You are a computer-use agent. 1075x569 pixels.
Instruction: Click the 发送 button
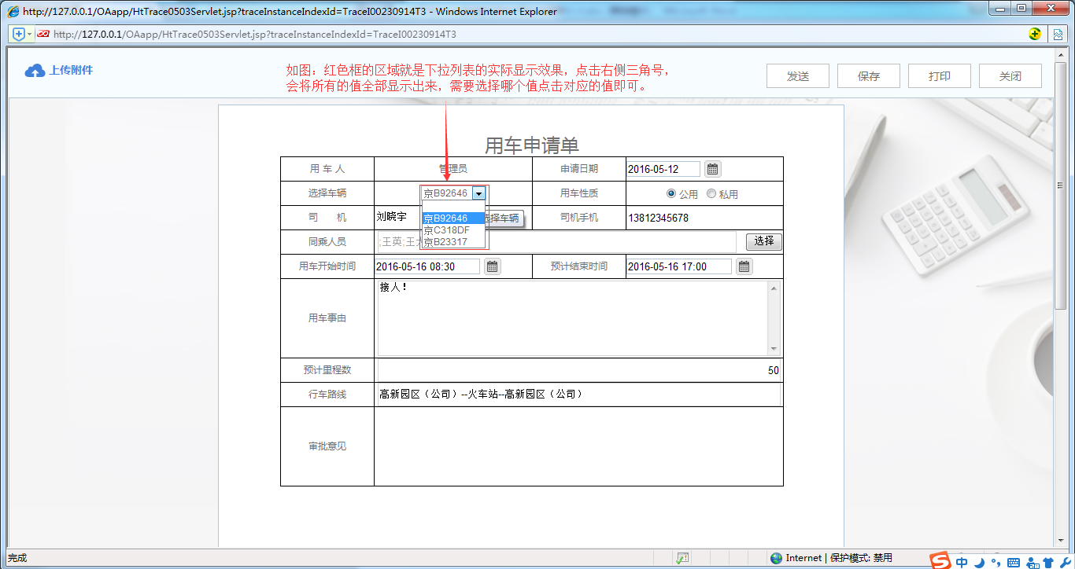click(x=797, y=75)
